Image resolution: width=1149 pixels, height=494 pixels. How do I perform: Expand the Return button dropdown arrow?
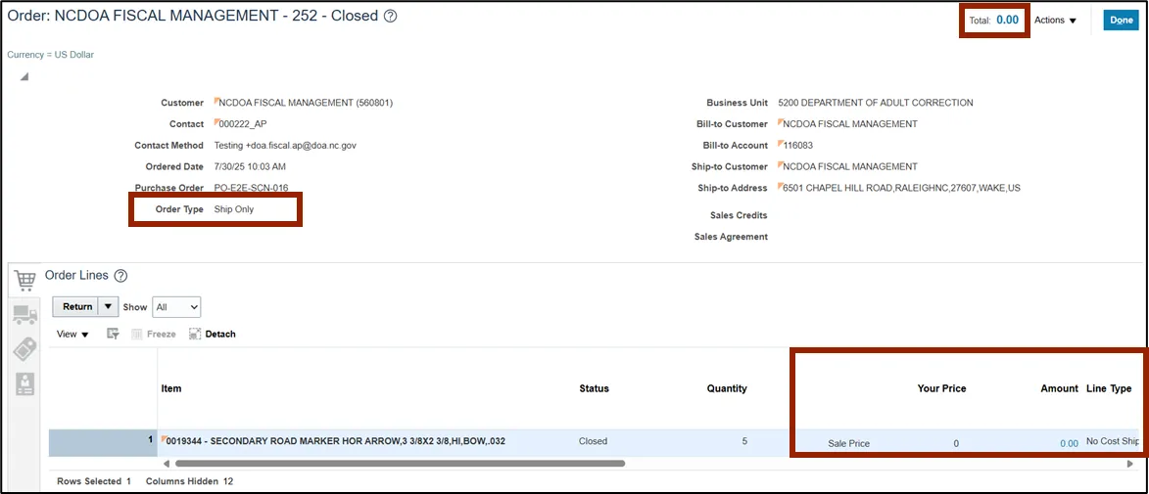pos(109,306)
